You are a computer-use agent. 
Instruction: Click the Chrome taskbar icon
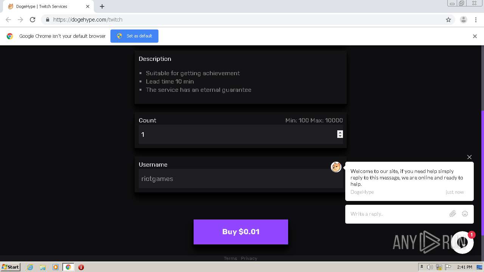click(x=68, y=267)
